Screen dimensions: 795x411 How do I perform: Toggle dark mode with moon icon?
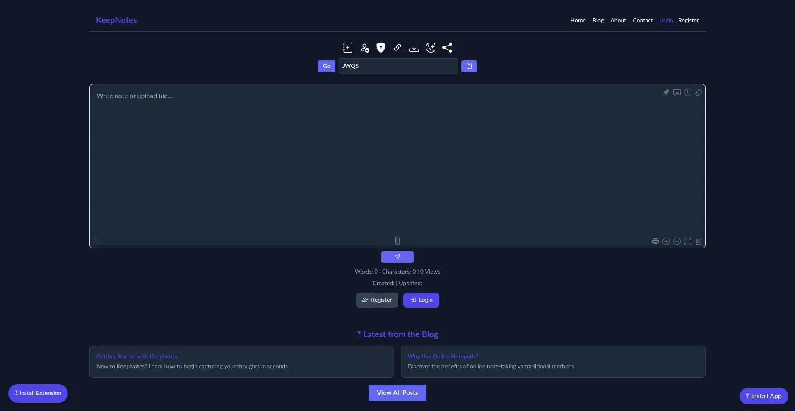431,48
